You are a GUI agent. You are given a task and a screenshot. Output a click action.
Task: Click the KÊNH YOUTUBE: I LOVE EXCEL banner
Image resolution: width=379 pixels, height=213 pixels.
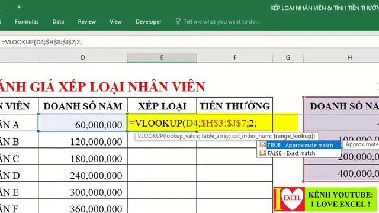[x=341, y=199]
